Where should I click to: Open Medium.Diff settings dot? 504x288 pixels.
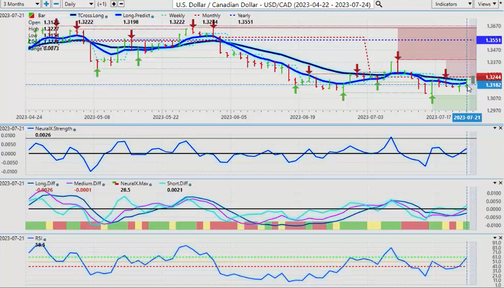point(103,184)
